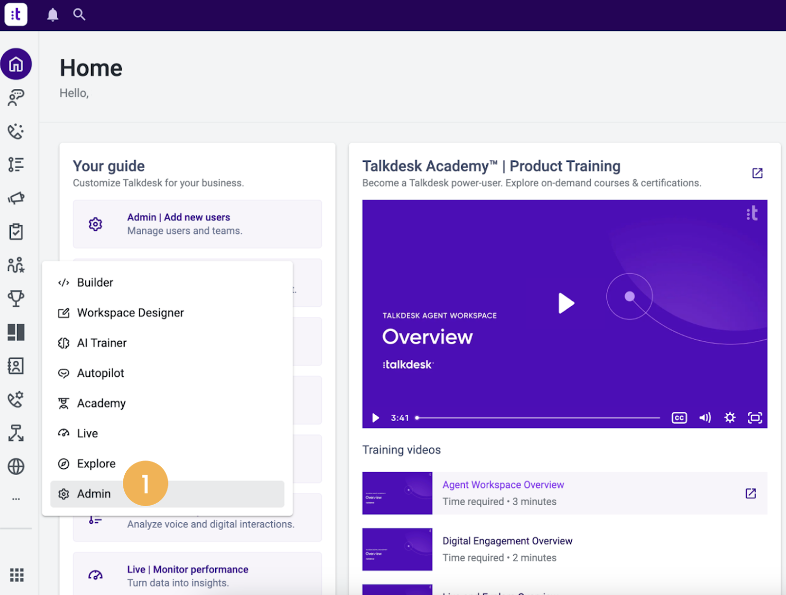
Task: Choose Workspace Designer from the menu
Action: (167, 313)
